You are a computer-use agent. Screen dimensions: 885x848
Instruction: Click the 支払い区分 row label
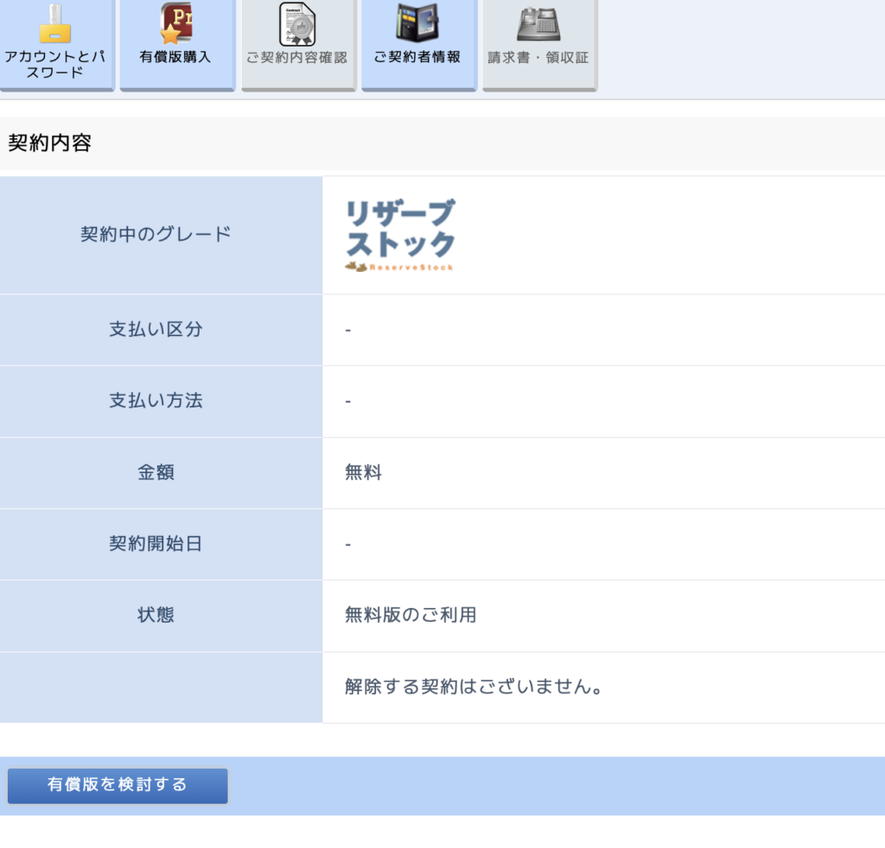click(156, 329)
